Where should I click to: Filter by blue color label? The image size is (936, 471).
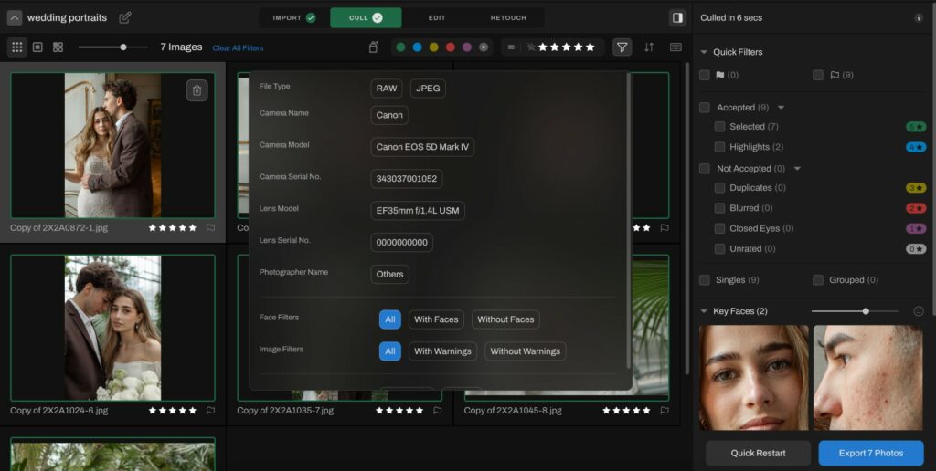coord(417,47)
